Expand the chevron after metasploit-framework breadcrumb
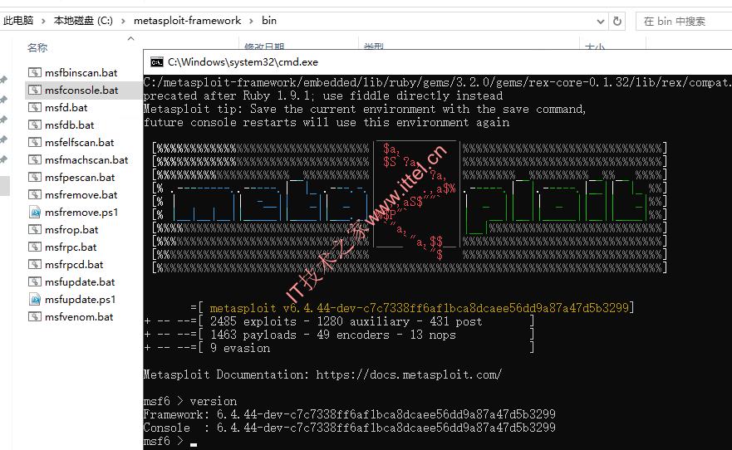Viewport: 732px width, 450px height. pyautogui.click(x=251, y=21)
